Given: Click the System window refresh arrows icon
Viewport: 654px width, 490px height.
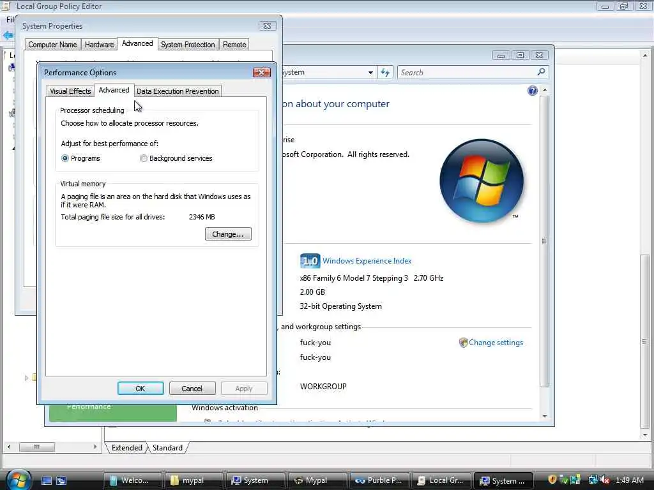Looking at the screenshot, I should pyautogui.click(x=385, y=73).
